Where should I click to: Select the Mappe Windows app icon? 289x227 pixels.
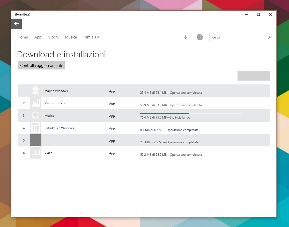pos(35,91)
